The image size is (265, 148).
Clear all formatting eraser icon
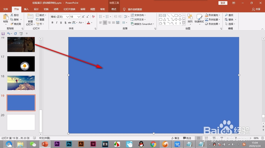click(x=93, y=17)
